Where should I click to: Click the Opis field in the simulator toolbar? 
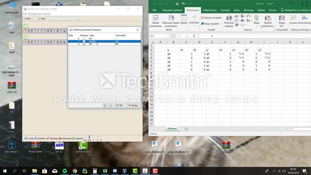click(x=63, y=18)
